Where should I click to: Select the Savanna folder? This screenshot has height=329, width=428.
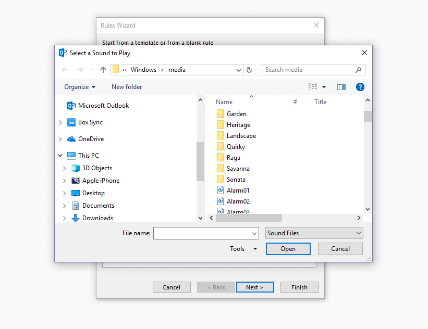click(234, 169)
